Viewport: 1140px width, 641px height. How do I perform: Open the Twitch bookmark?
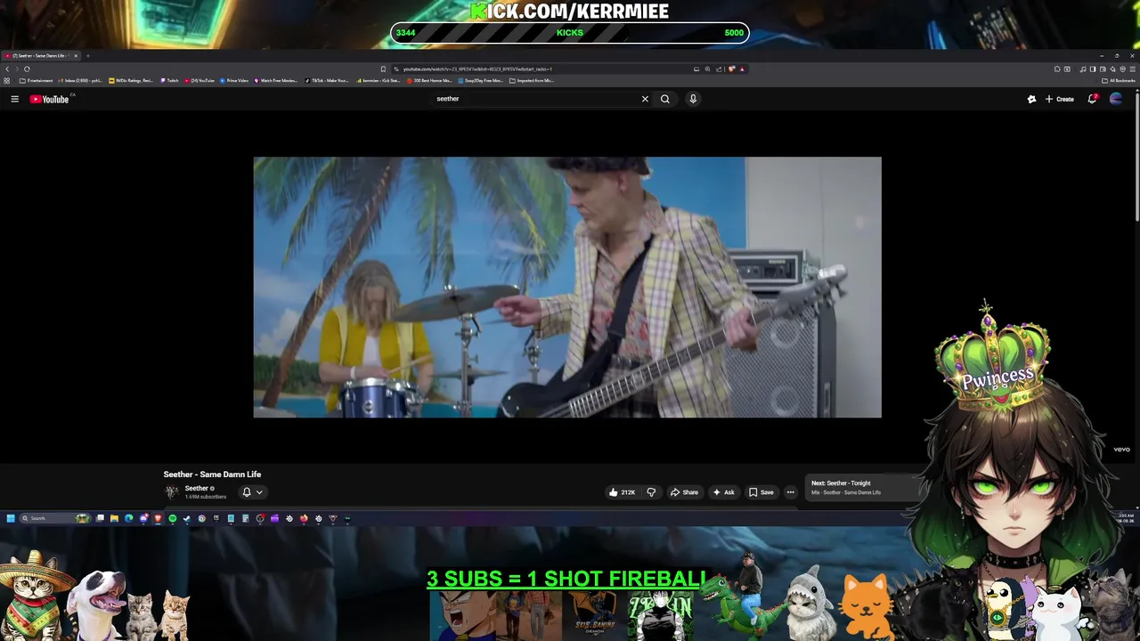pyautogui.click(x=171, y=80)
